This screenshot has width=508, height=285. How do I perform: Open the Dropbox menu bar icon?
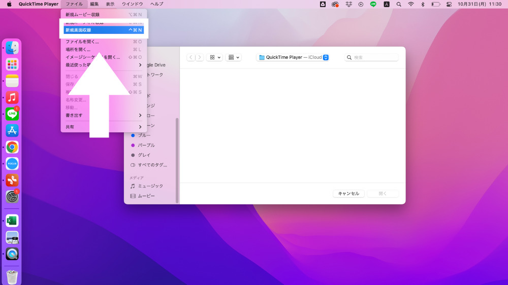348,4
